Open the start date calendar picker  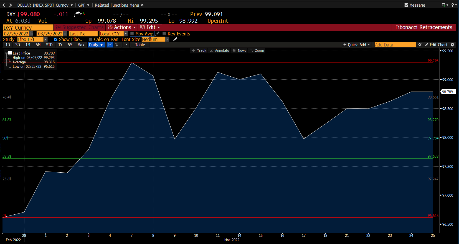tap(31, 34)
